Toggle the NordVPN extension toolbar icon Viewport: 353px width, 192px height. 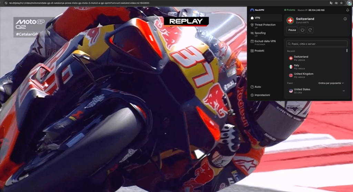tap(349, 3)
